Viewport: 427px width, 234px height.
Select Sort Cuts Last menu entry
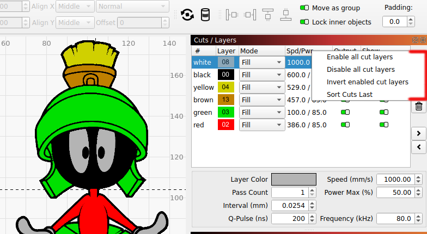click(x=349, y=95)
